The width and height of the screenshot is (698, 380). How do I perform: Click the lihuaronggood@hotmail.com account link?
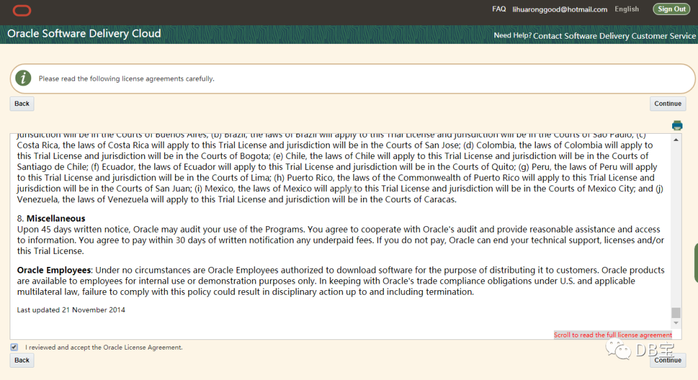tap(560, 9)
